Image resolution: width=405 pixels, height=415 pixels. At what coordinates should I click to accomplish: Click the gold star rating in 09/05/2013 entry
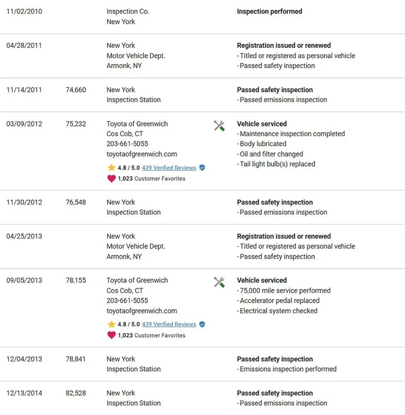(111, 324)
